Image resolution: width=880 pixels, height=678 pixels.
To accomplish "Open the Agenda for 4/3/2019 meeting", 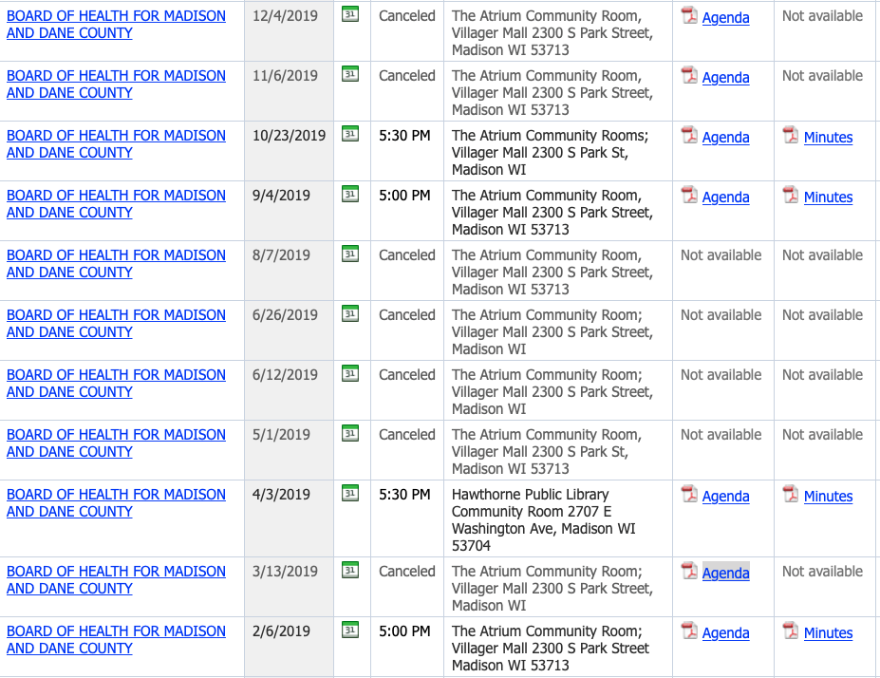I will point(725,497).
